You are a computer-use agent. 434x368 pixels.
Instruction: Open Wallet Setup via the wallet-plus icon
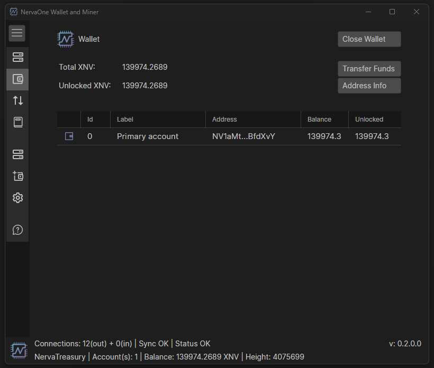(17, 176)
